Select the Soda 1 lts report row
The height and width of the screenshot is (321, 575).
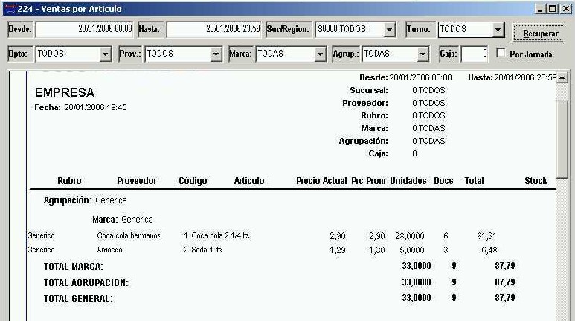[207, 250]
